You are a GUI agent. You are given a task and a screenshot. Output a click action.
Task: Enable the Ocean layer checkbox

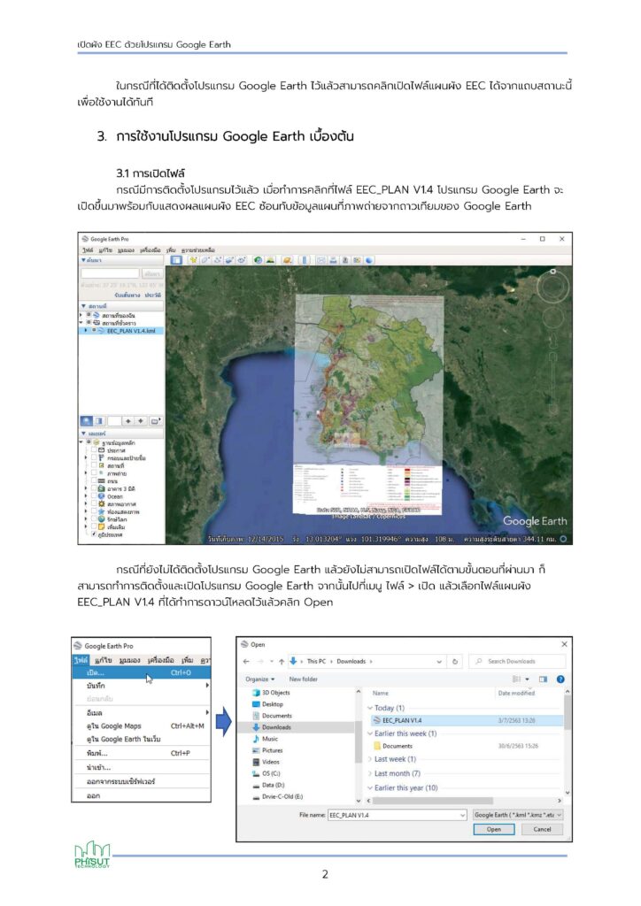pos(93,495)
